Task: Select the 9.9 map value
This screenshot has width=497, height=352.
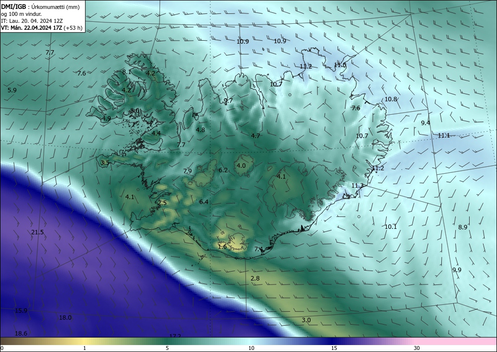Action: [x=457, y=270]
